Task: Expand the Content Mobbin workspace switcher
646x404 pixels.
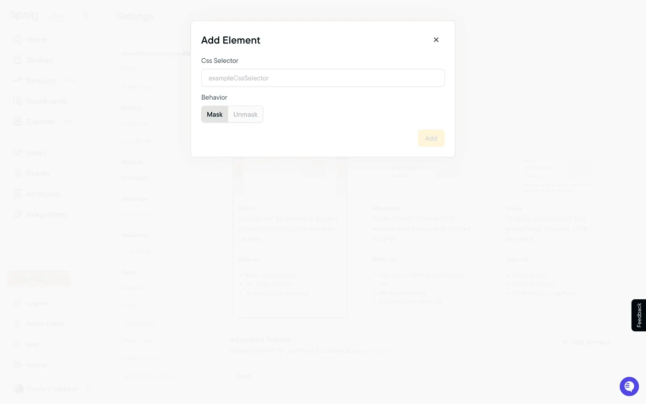Action: (88, 389)
